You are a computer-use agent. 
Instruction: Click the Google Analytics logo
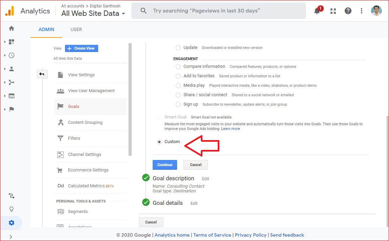(x=10, y=11)
